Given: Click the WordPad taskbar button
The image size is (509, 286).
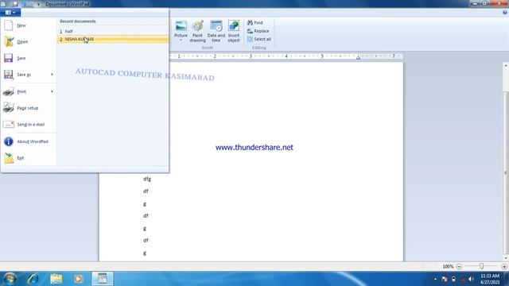Looking at the screenshot, I should (103, 279).
